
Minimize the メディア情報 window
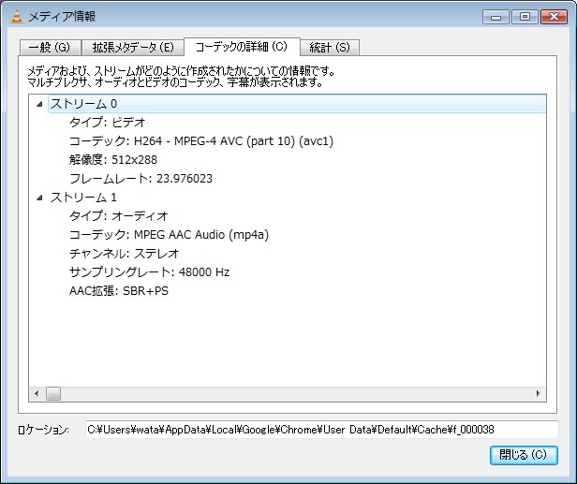[x=496, y=17]
